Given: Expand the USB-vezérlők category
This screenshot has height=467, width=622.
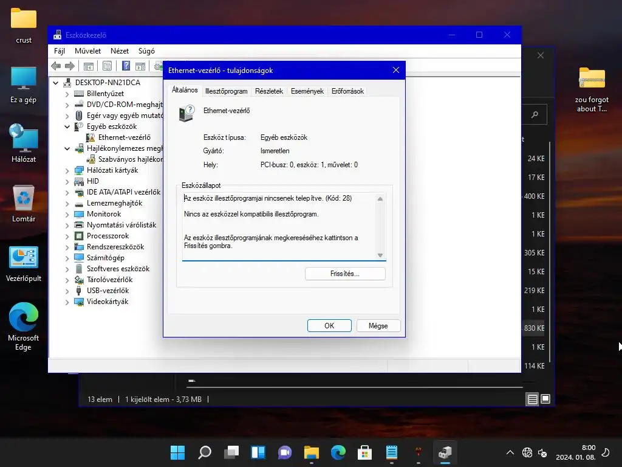Looking at the screenshot, I should coord(67,291).
